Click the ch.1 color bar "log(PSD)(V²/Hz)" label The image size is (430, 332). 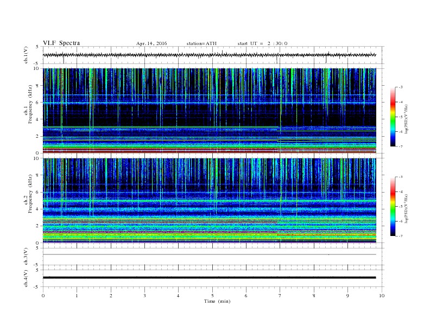[x=406, y=119]
